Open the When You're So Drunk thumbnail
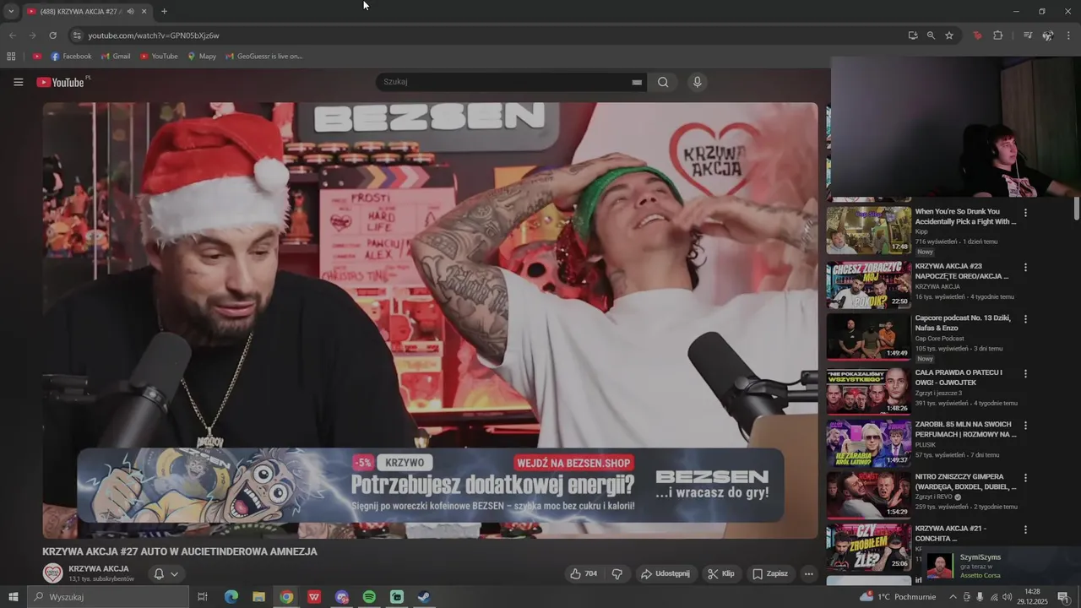1081x608 pixels. coord(868,230)
